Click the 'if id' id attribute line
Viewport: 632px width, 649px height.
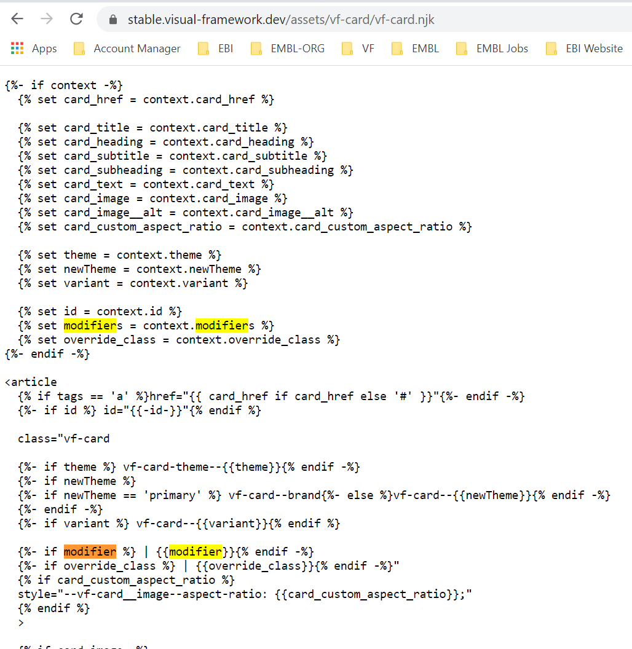pyautogui.click(x=140, y=411)
